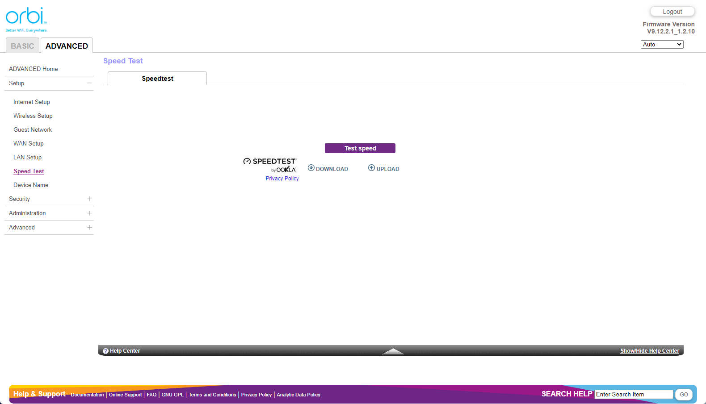
Task: Open Wireless Setup in sidebar
Action: click(33, 116)
